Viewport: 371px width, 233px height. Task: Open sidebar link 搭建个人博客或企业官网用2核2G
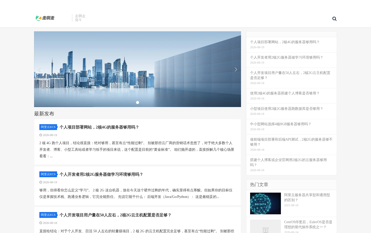tap(288, 163)
